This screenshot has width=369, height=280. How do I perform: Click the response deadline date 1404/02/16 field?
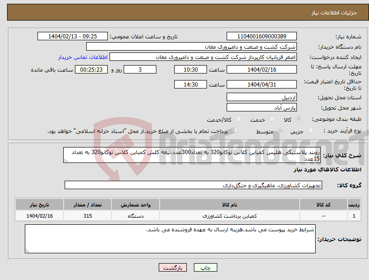coord(261,70)
